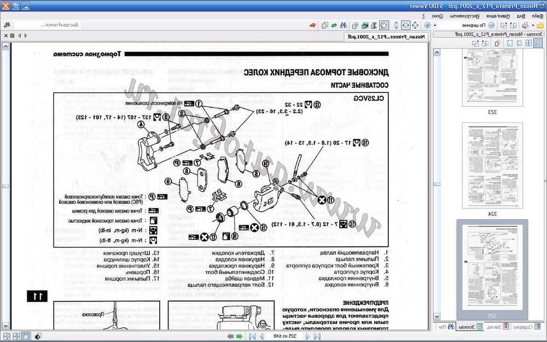The image size is (547, 342).
Task: Click the orange highlighter icon in toolbar
Action: coord(313,25)
